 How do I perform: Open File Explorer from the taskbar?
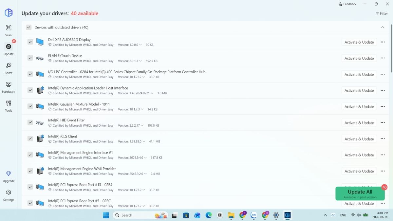click(x=231, y=215)
